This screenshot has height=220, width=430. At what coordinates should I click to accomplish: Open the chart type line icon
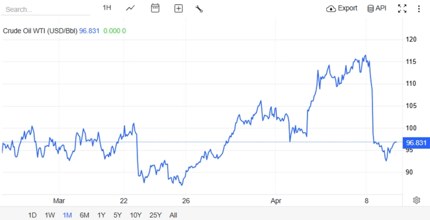pos(131,8)
